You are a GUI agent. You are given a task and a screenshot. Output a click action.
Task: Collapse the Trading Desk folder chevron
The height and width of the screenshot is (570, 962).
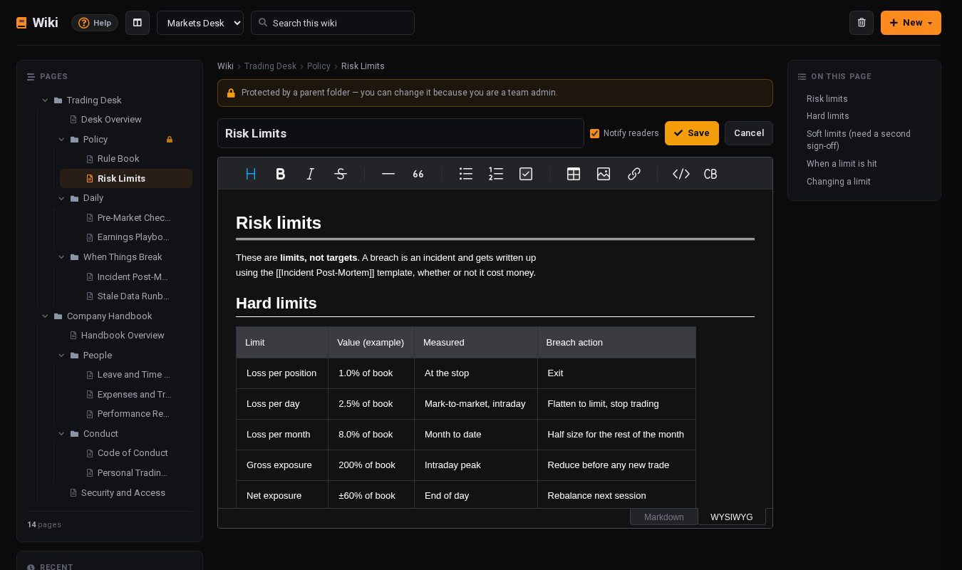[x=45, y=100]
